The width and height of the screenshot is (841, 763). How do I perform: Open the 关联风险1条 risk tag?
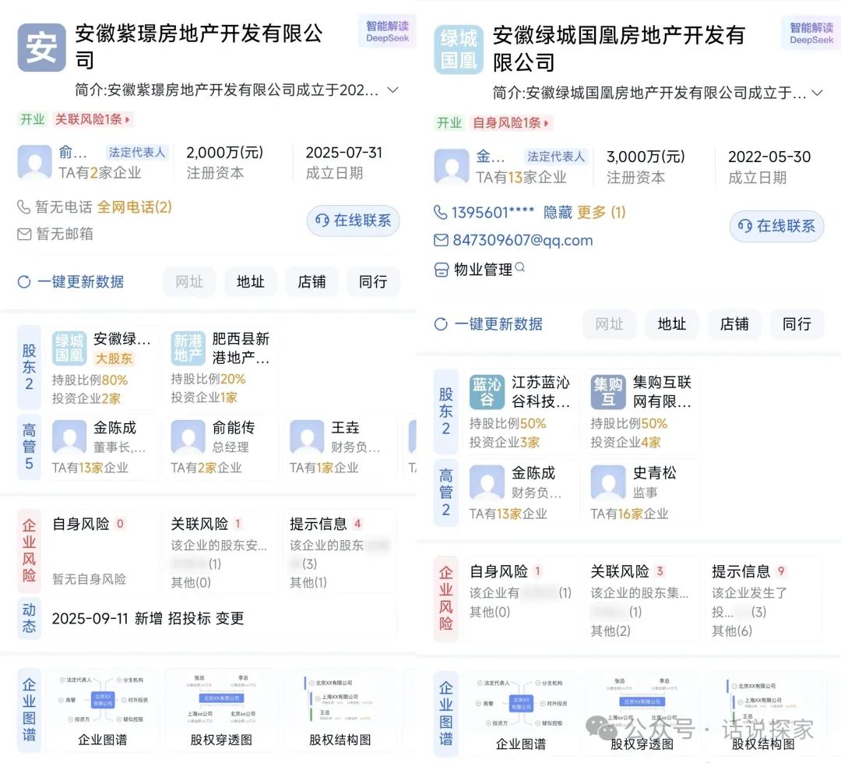pyautogui.click(x=92, y=119)
